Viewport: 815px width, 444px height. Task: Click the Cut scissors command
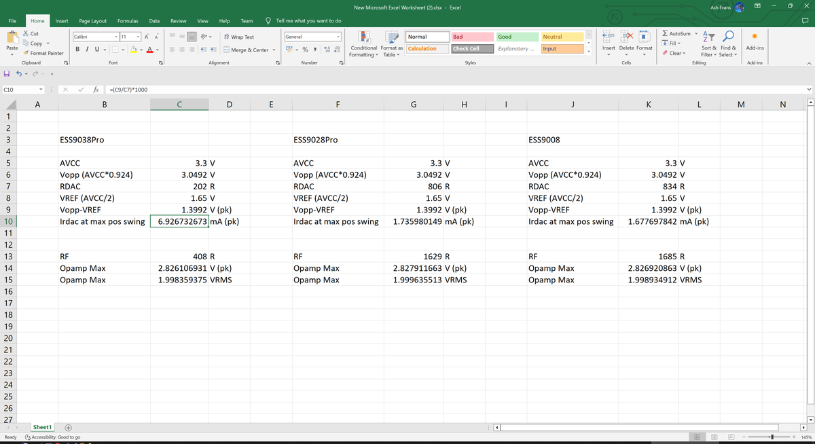point(31,33)
